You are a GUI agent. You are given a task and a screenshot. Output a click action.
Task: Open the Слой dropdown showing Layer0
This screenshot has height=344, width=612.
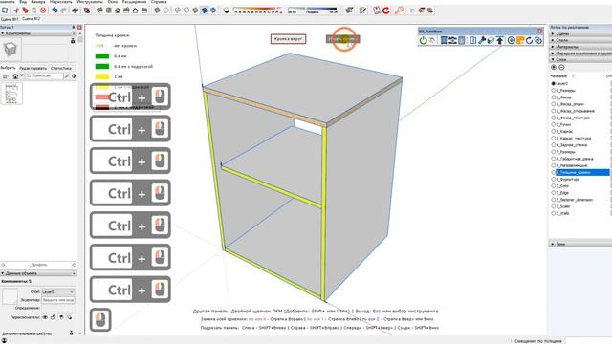tap(57, 291)
